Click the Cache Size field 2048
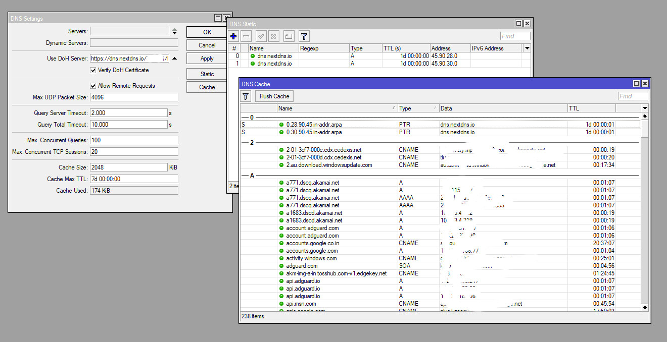The image size is (667, 342). (x=128, y=167)
